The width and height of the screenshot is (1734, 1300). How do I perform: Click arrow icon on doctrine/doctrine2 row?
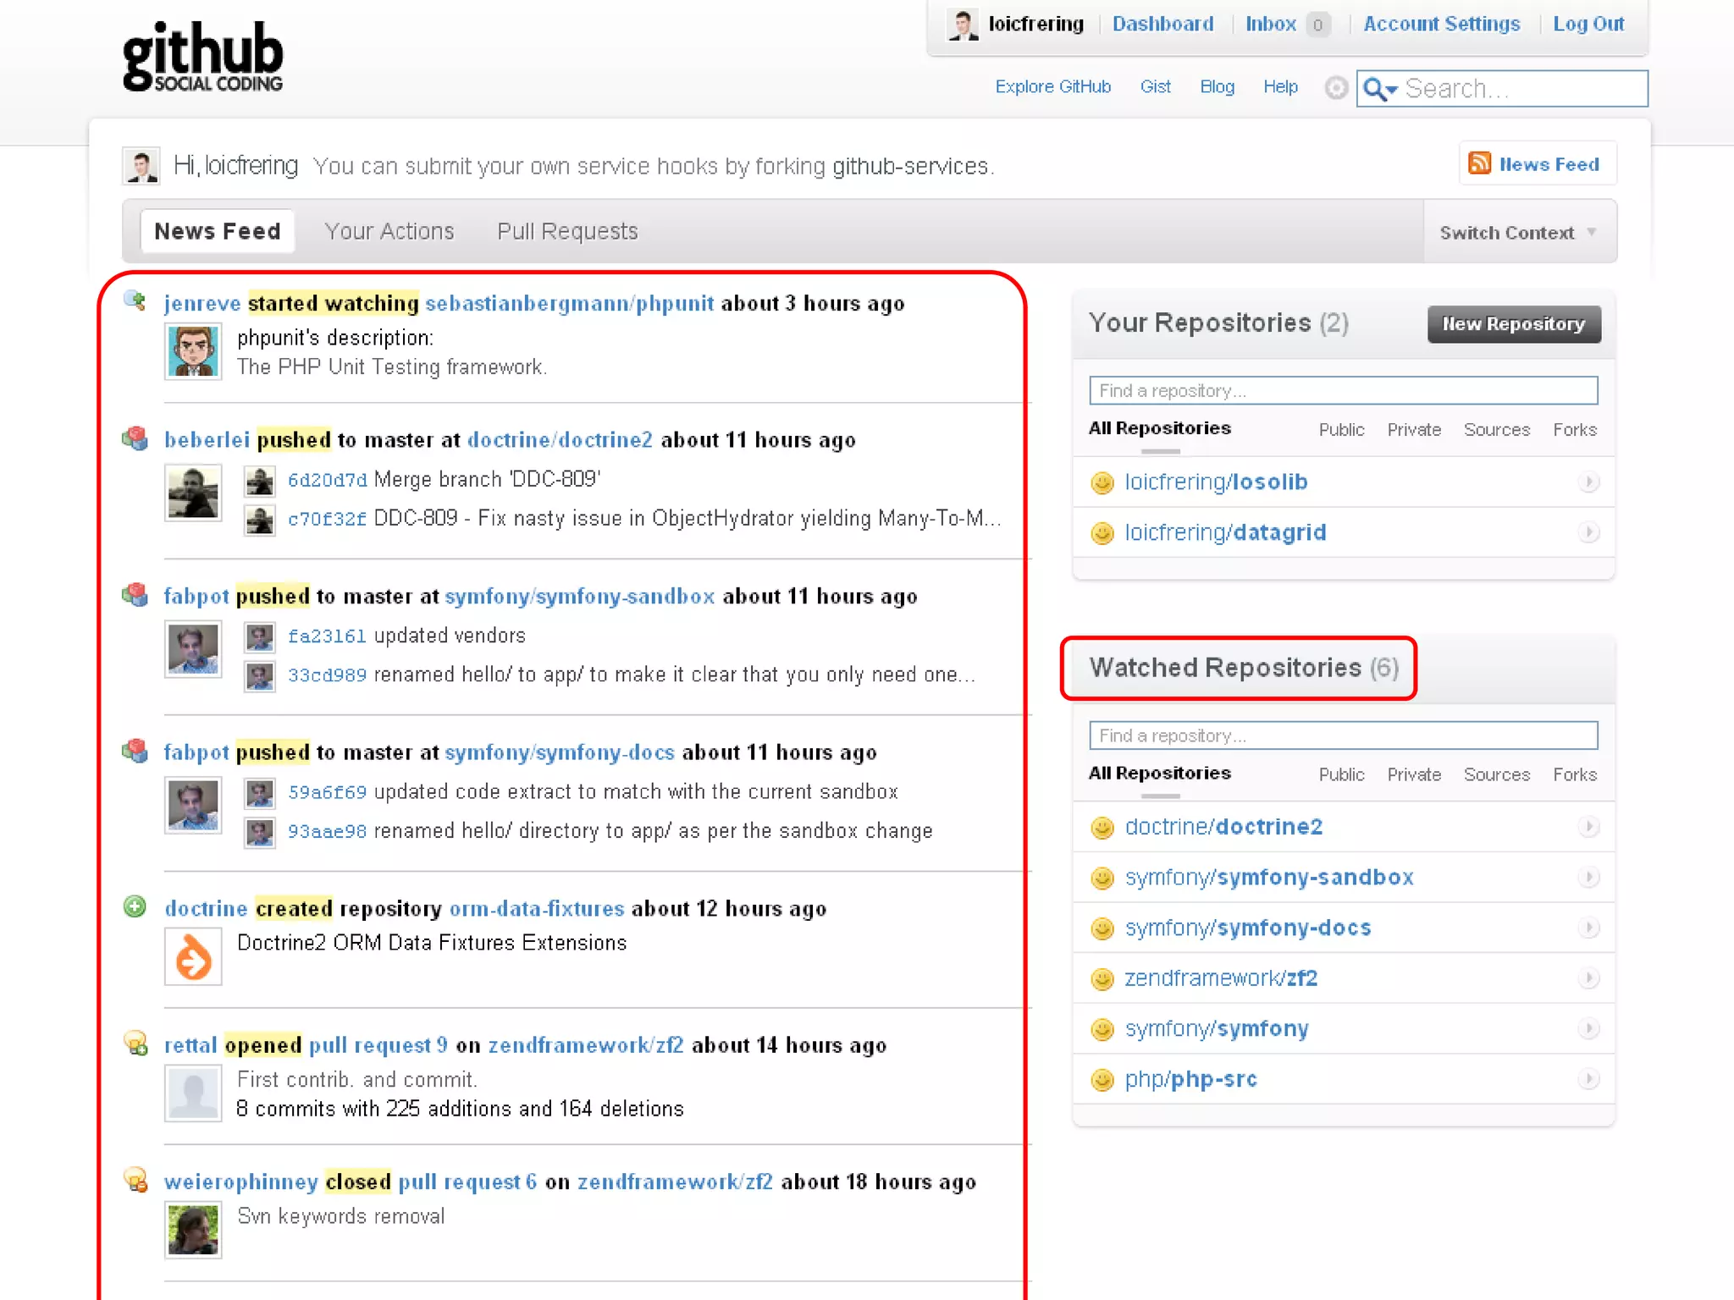pyautogui.click(x=1588, y=827)
